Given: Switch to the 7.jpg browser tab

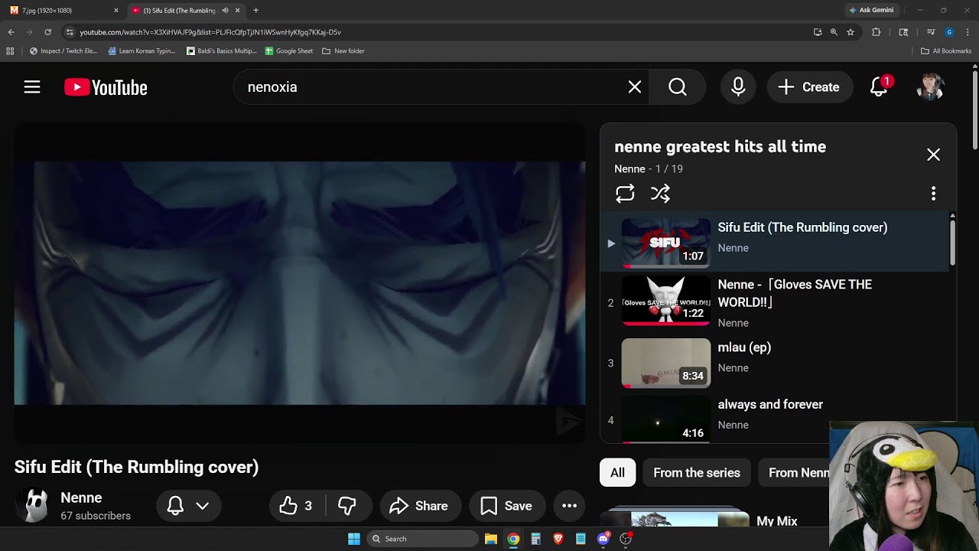Looking at the screenshot, I should coord(64,11).
